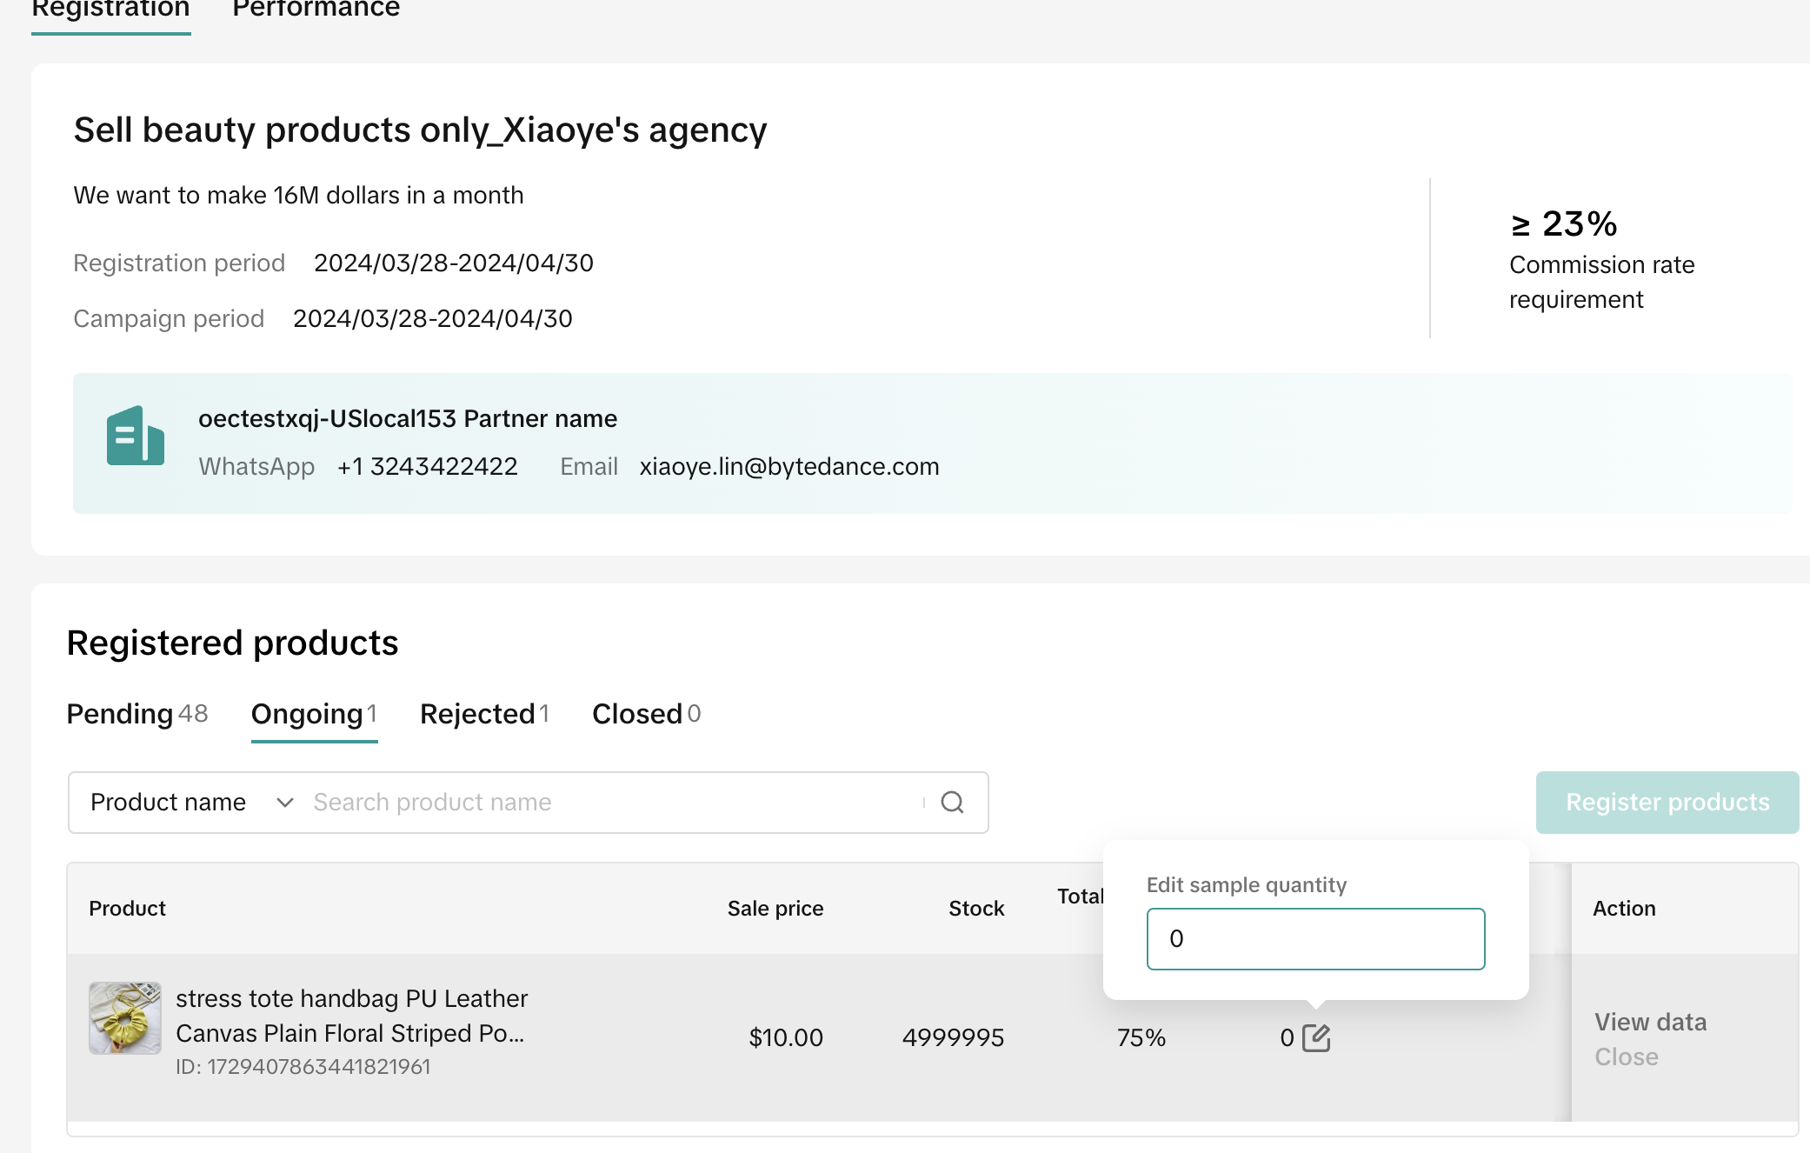Focus the Edit sample quantity field
Viewport: 1810px width, 1153px height.
point(1315,939)
